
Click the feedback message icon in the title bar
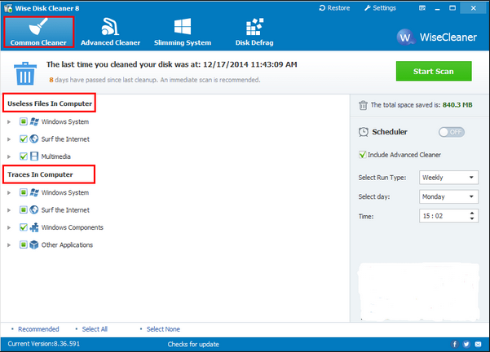pos(422,8)
